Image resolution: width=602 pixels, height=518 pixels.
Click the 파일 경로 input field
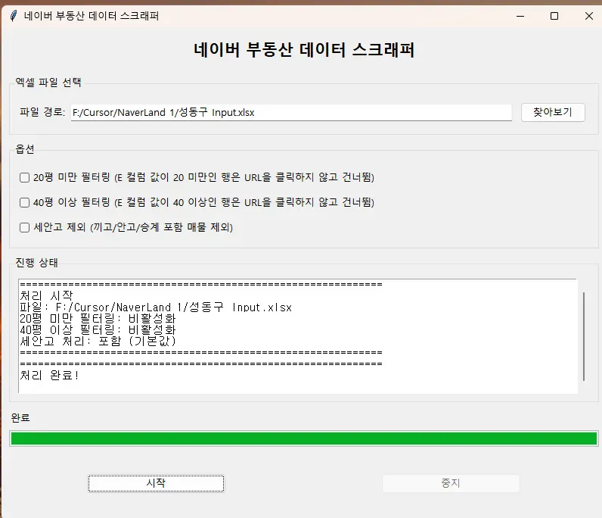coord(291,112)
